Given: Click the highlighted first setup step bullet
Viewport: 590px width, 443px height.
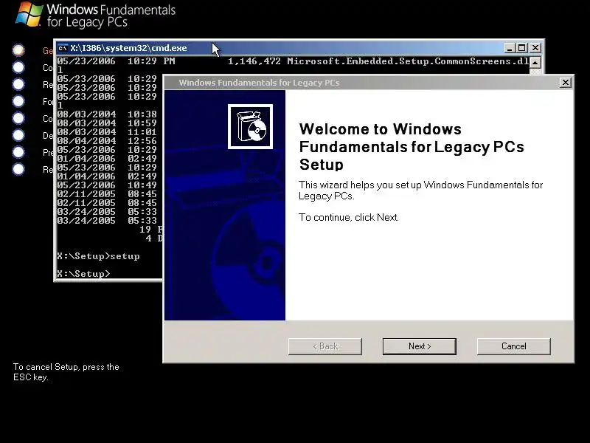Looking at the screenshot, I should pyautogui.click(x=18, y=50).
